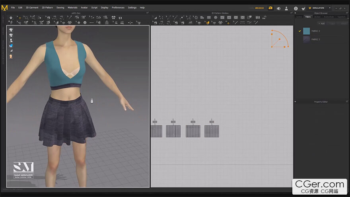The image size is (350, 197).
Task: Click the avatar display icon in the 3D viewport
Action: (11, 41)
